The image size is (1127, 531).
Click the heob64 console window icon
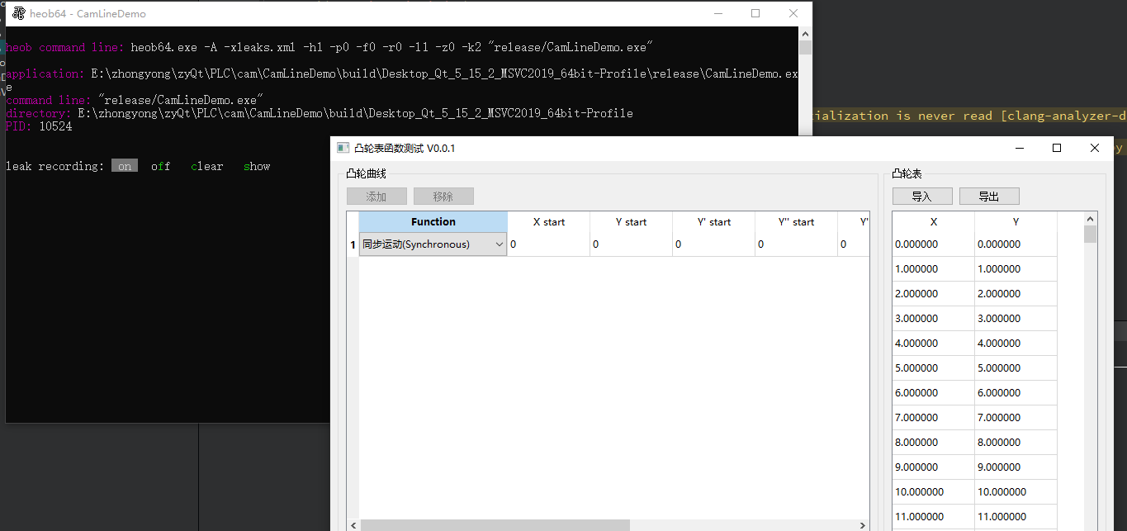coord(18,13)
